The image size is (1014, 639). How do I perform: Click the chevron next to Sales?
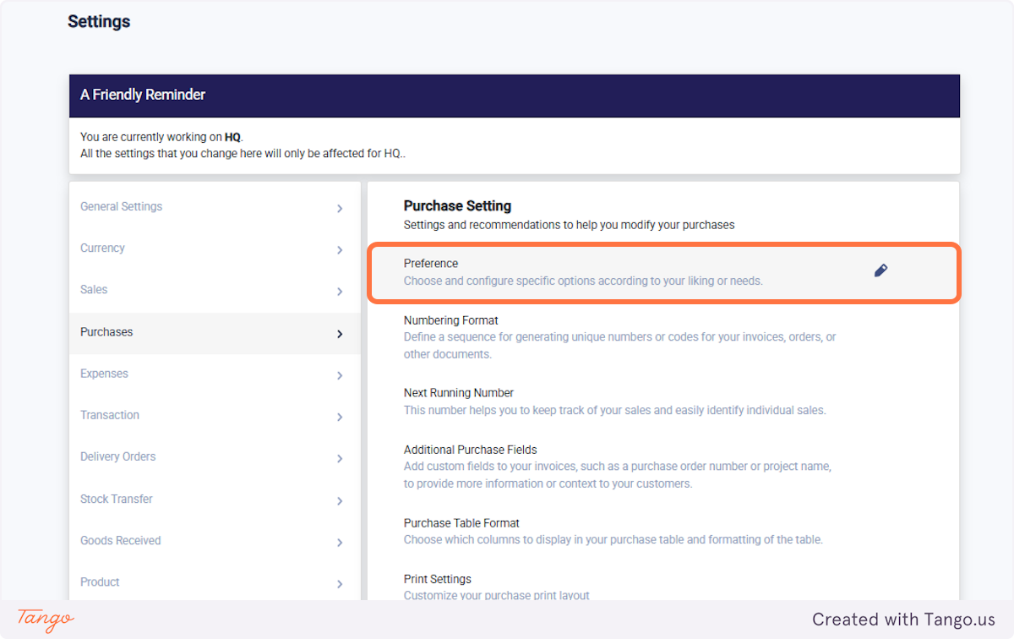coord(340,292)
